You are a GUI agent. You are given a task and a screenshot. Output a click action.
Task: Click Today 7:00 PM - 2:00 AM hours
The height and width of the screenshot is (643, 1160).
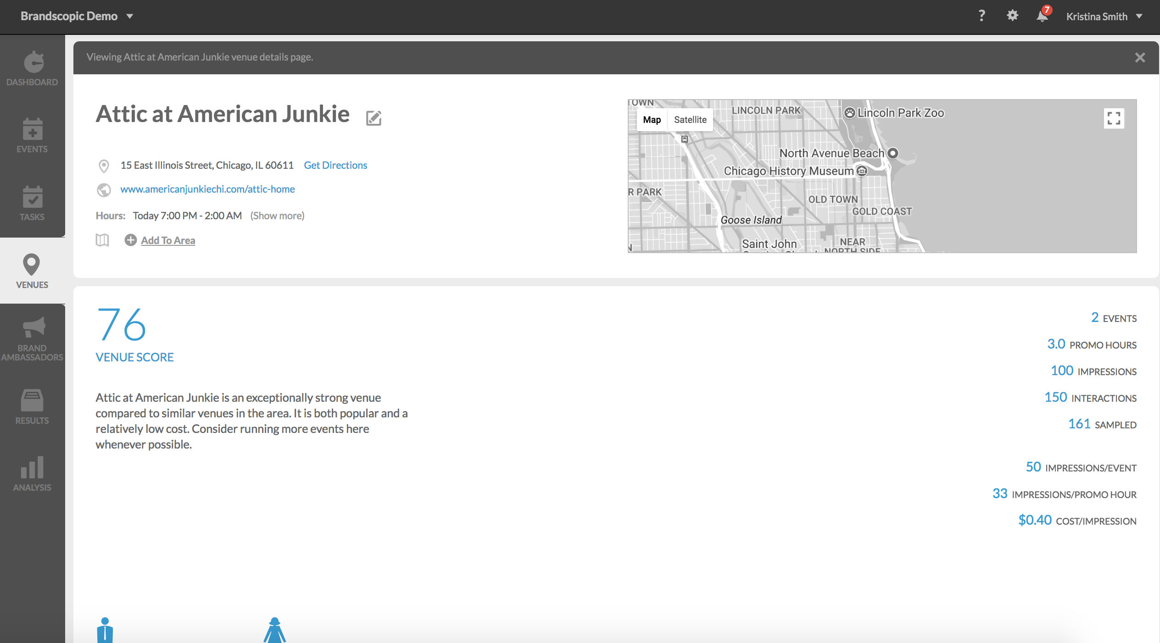[187, 216]
